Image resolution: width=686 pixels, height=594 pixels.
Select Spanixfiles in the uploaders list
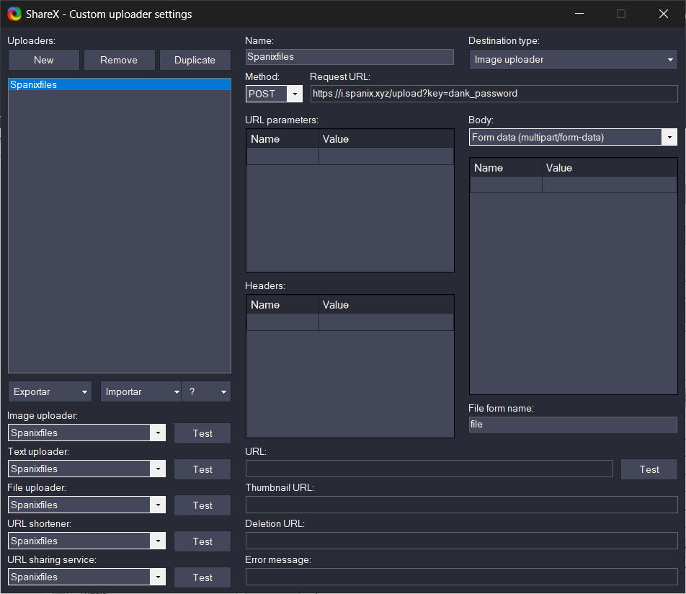point(120,84)
